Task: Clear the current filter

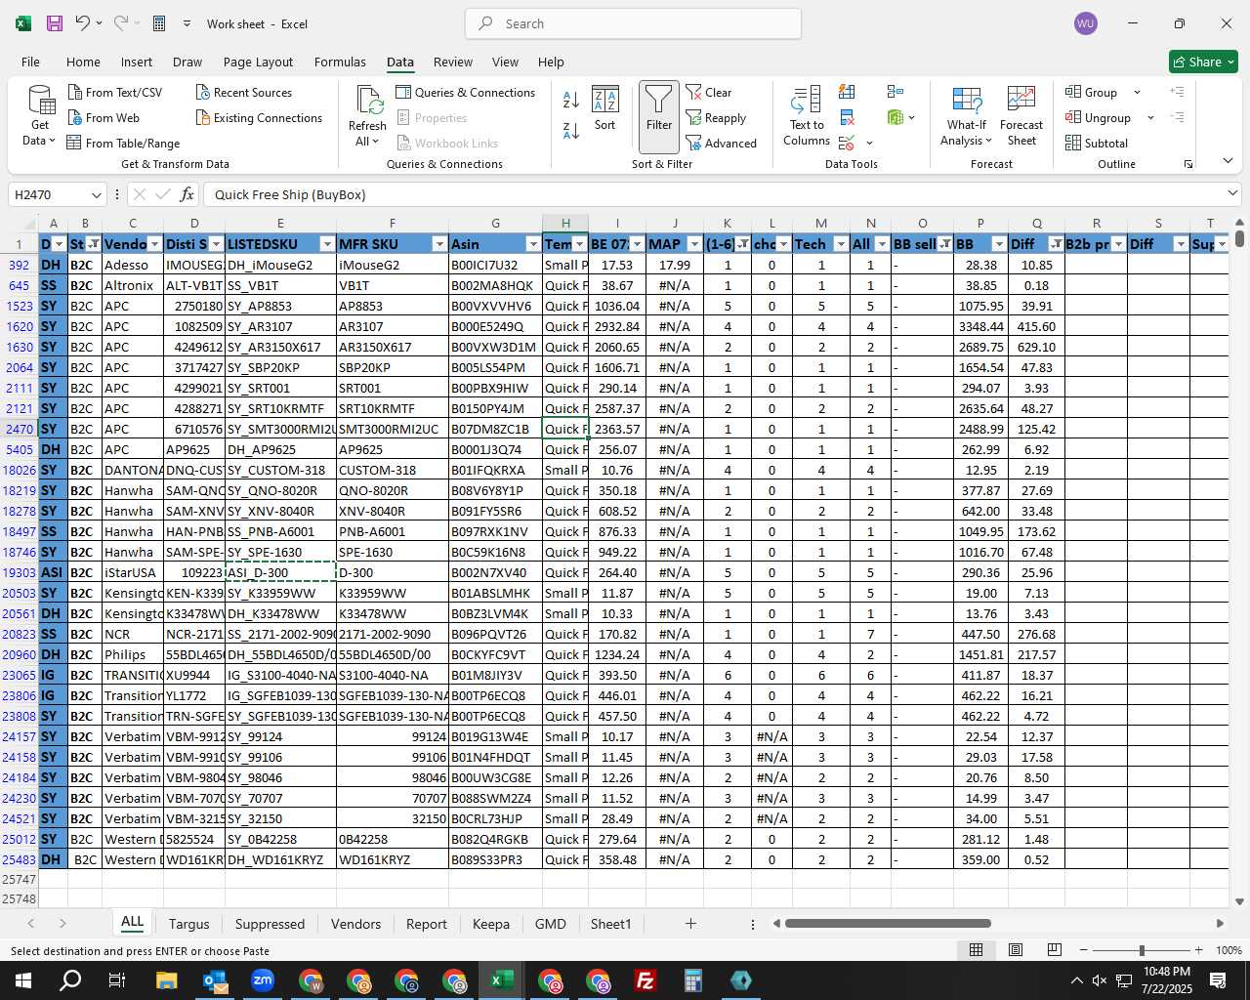Action: tap(709, 92)
